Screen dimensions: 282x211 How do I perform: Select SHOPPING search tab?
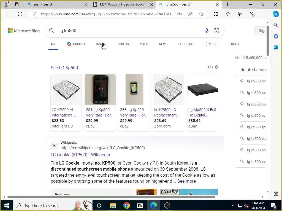click(x=186, y=44)
